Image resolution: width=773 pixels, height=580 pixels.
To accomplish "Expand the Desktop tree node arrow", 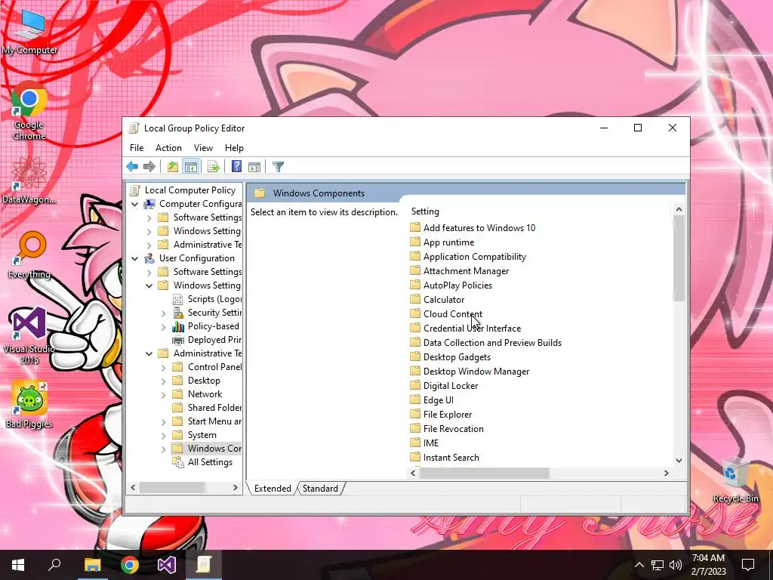I will (163, 381).
